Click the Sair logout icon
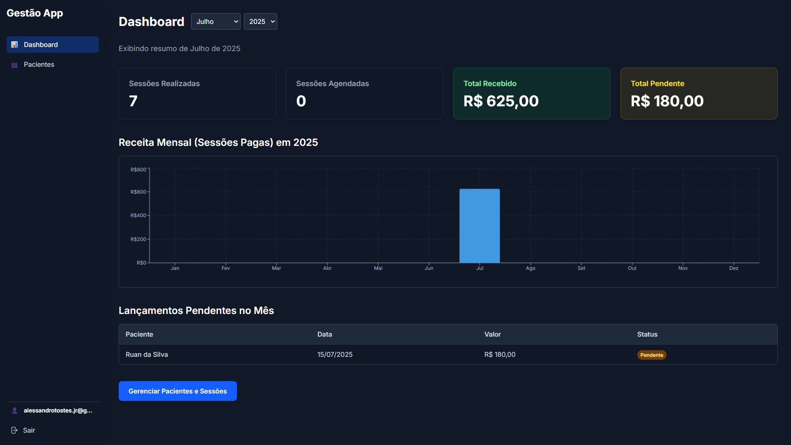 [x=14, y=430]
